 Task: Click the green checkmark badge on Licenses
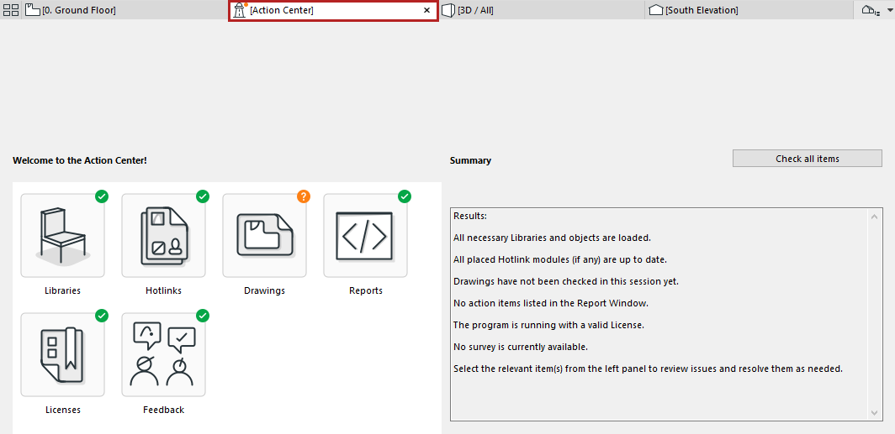click(102, 316)
